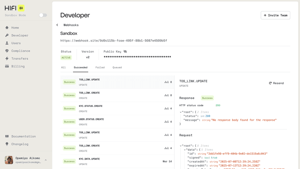Click the expiredAt timestamp value
This screenshot has width=300, height=169.
coord(239,165)
